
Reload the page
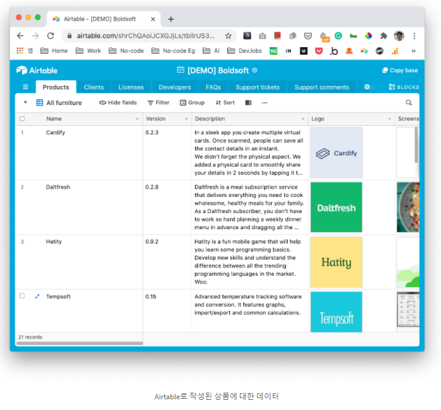[51, 36]
